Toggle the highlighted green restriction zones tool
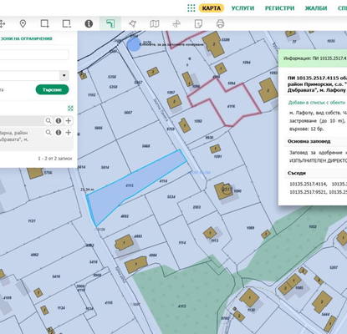 tap(110, 23)
